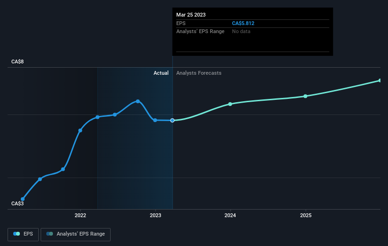Screen dimensions: 388x246
Task: Click the 2022 x-axis label
Action: coord(80,216)
